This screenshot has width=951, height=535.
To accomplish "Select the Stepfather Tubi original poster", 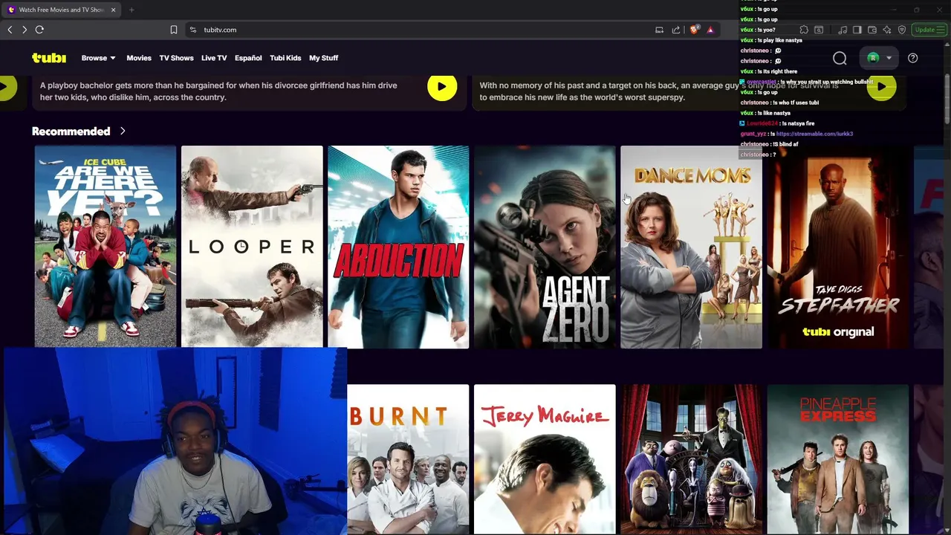I will [x=837, y=247].
